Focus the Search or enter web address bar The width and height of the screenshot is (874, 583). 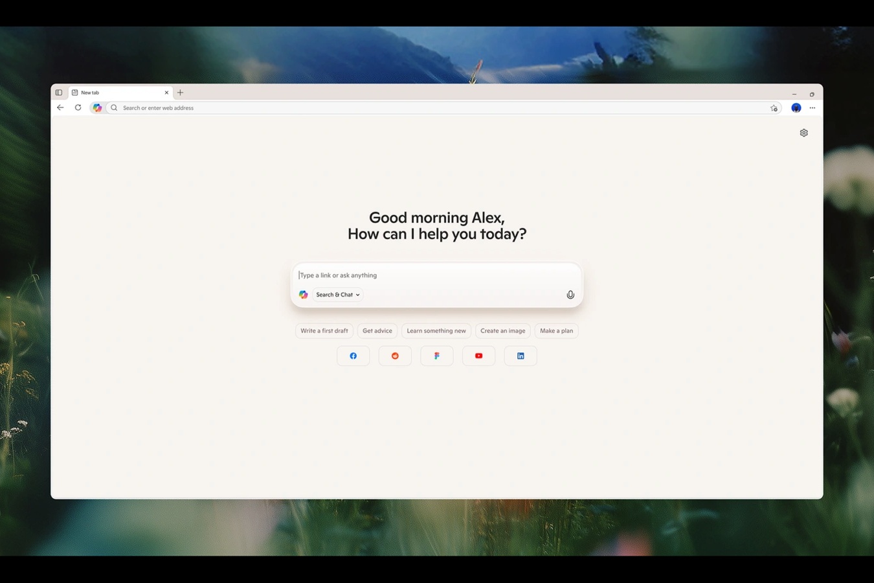coord(443,108)
